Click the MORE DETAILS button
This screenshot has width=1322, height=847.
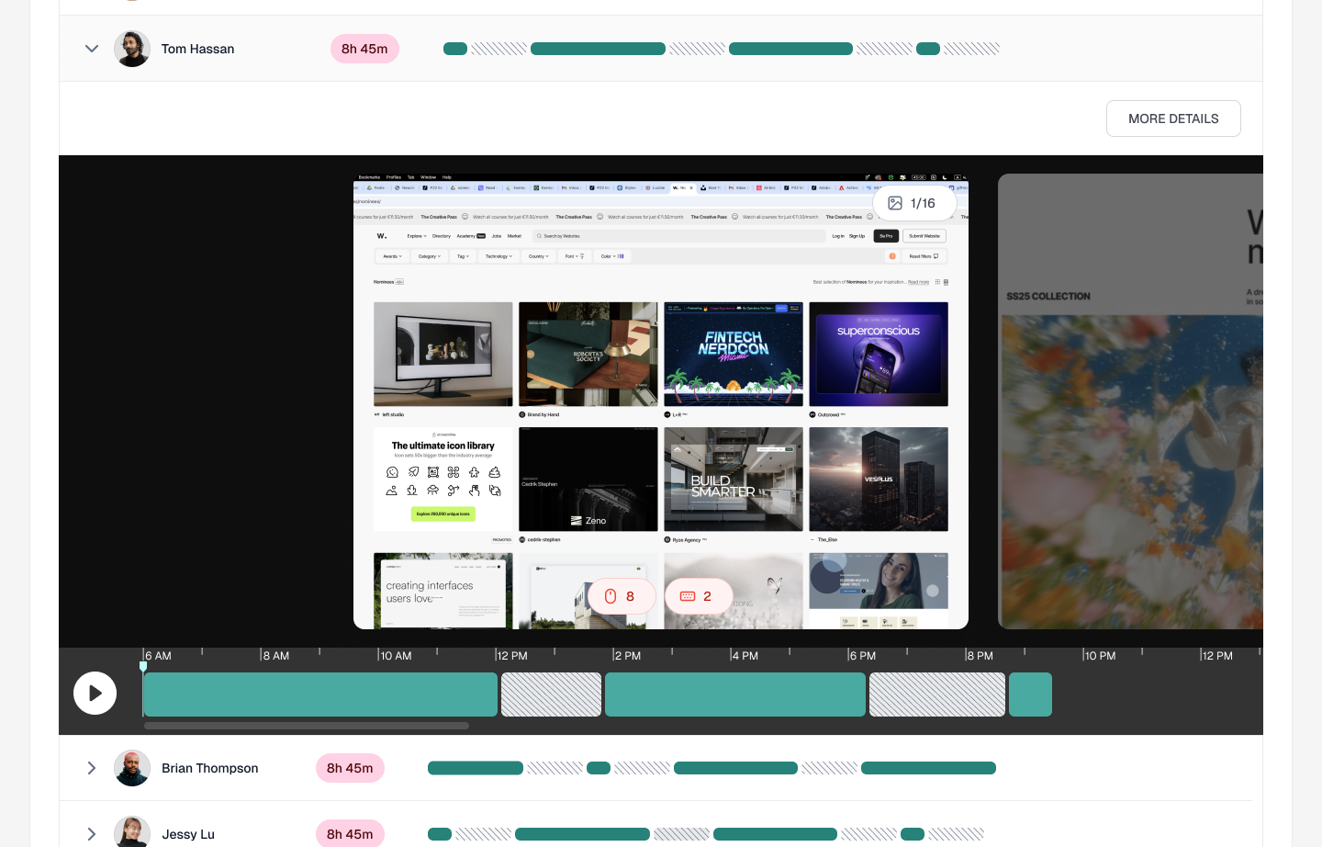tap(1172, 119)
